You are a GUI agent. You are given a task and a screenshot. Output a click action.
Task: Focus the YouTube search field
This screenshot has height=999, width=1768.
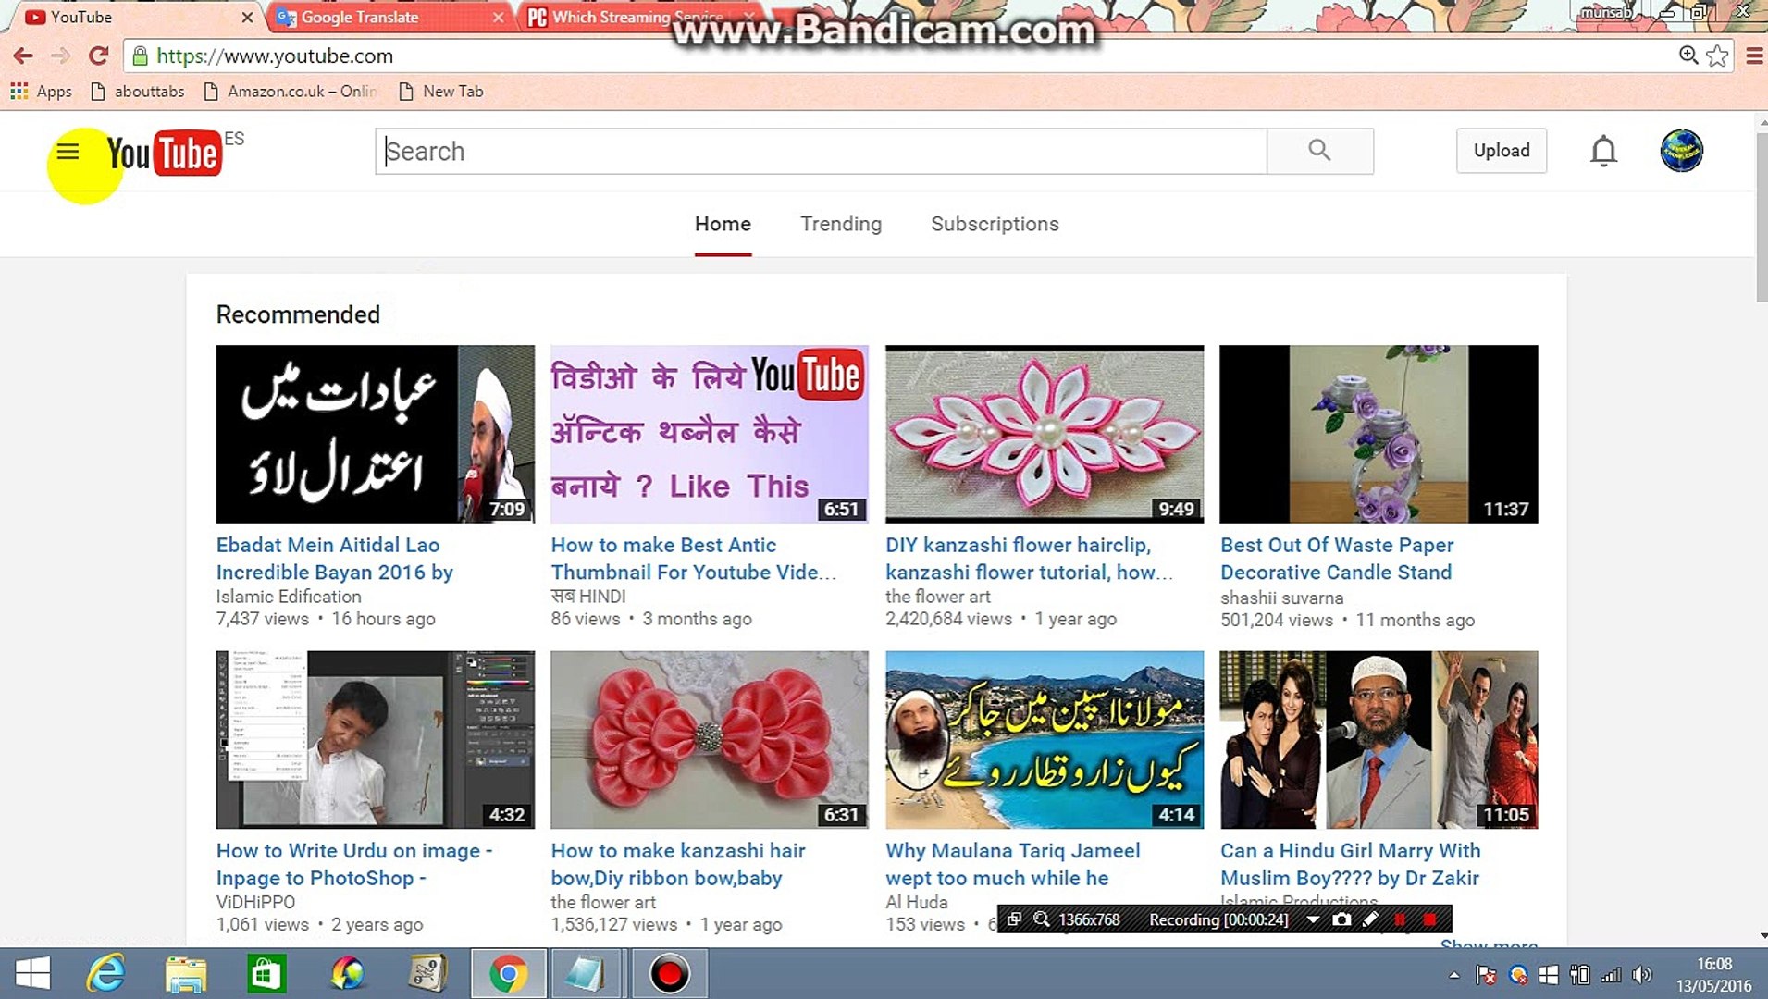821,151
